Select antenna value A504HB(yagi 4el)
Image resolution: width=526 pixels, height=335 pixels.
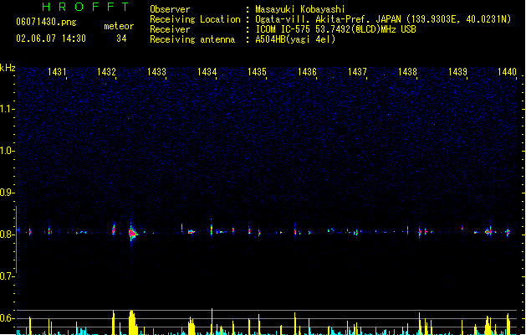pyautogui.click(x=295, y=39)
